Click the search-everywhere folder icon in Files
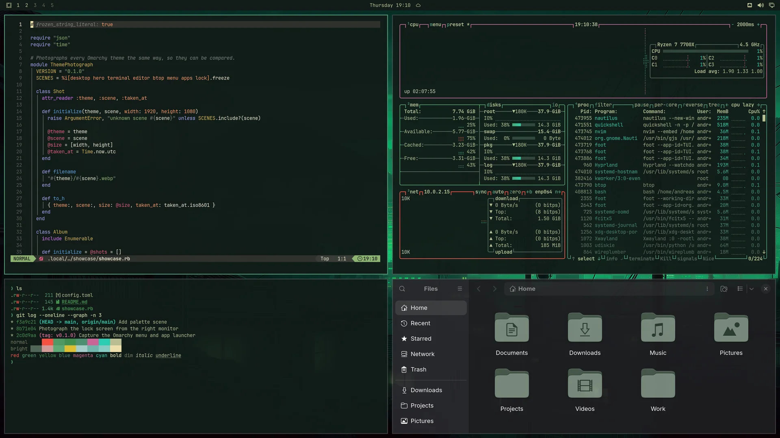This screenshot has width=780, height=438. pyautogui.click(x=724, y=289)
